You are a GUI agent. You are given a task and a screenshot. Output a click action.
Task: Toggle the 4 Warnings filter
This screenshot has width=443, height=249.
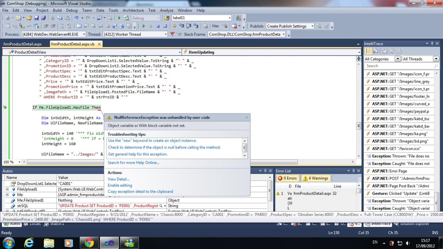tap(316, 178)
